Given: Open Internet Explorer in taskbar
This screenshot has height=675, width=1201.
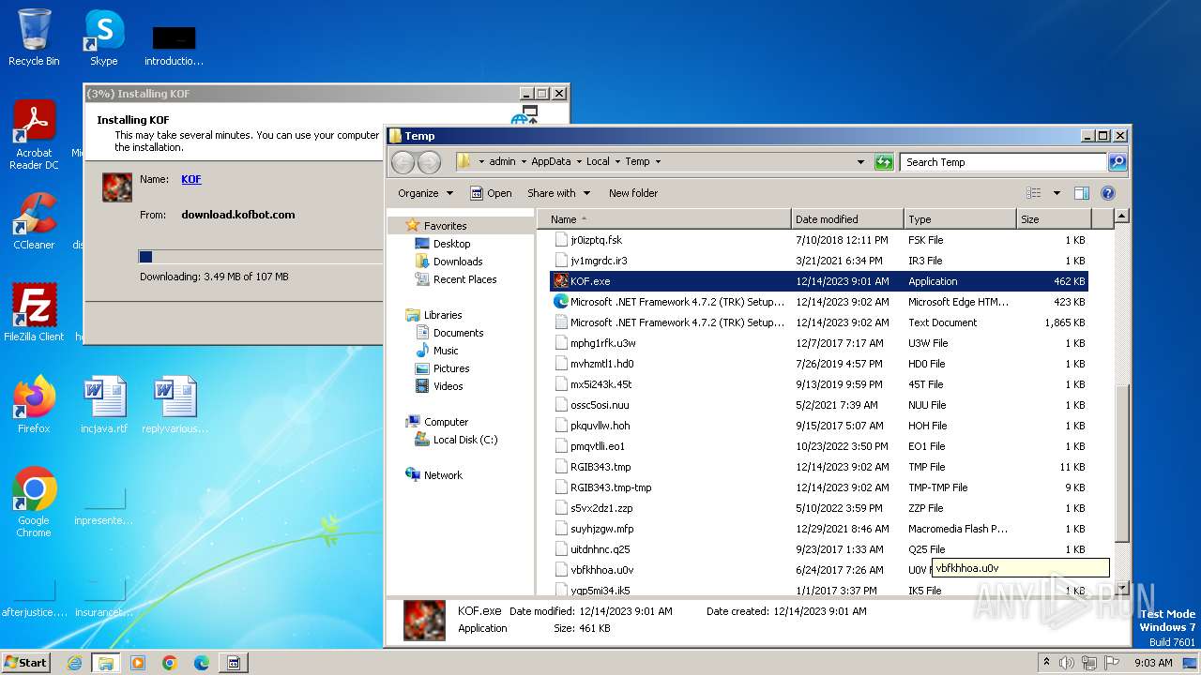Looking at the screenshot, I should point(74,663).
